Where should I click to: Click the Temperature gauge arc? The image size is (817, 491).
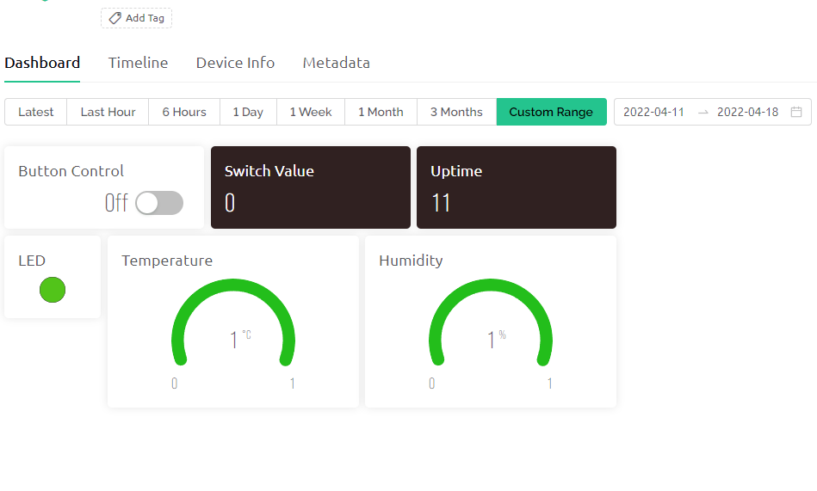click(233, 322)
